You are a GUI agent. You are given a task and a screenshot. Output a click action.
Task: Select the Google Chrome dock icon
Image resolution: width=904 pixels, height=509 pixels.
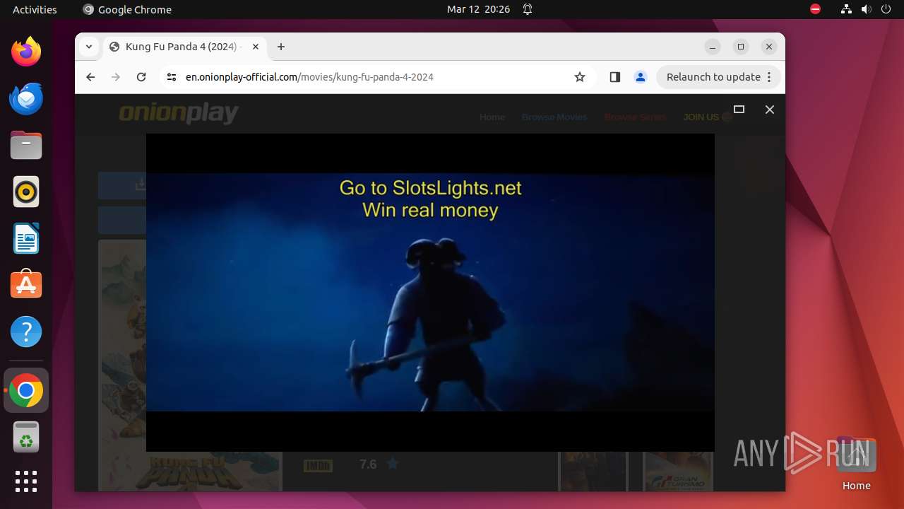point(26,390)
